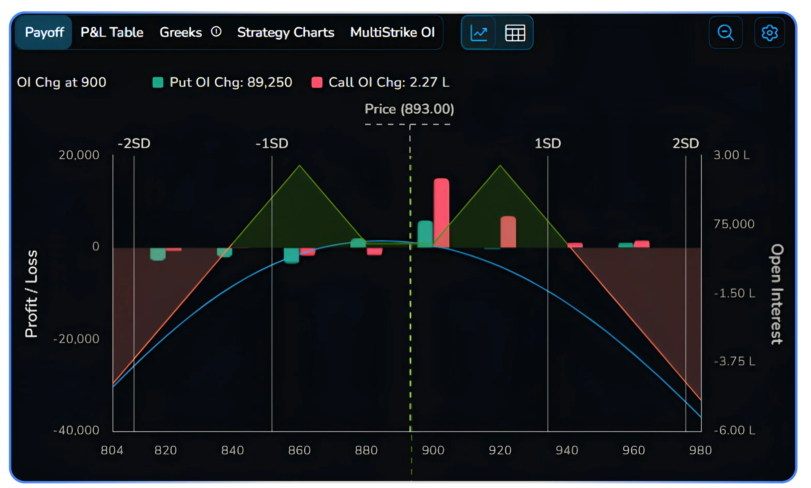Screen dimensions: 811x488
Task: Switch to the P&L Table tab
Action: [112, 32]
